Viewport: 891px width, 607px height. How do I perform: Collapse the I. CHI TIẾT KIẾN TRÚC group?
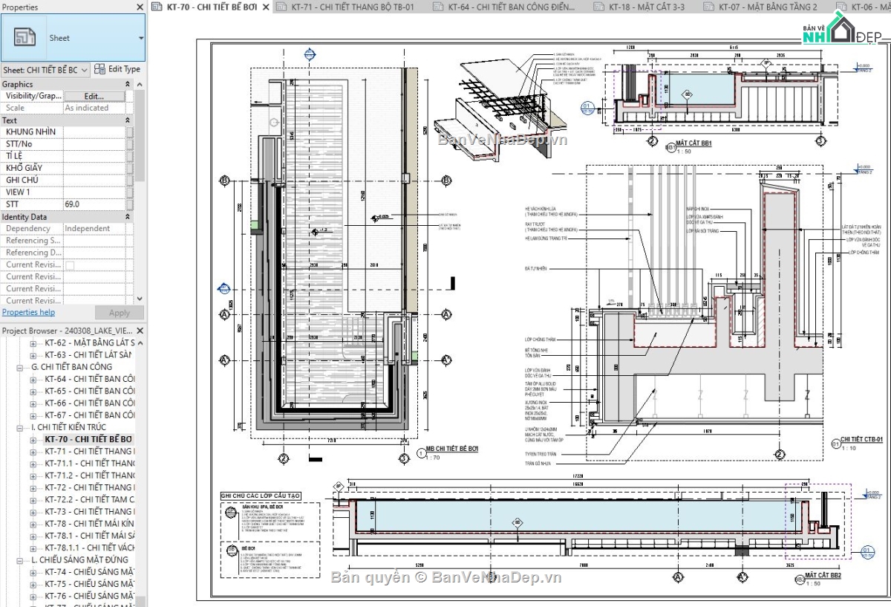[20, 427]
